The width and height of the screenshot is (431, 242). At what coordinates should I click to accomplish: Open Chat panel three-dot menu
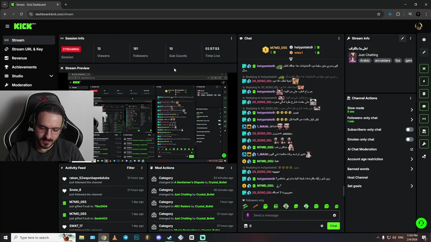pyautogui.click(x=339, y=38)
